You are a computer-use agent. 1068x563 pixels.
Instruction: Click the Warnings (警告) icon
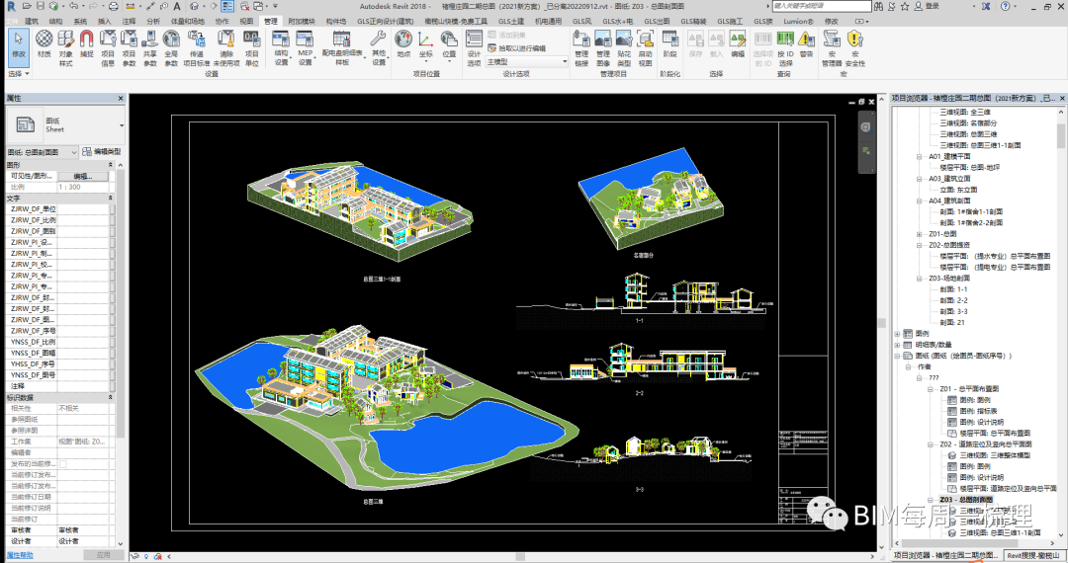tap(806, 45)
